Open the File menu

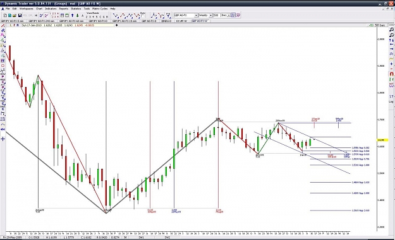point(8,9)
